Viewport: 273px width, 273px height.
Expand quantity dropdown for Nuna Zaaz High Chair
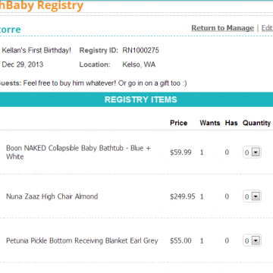[252, 196]
